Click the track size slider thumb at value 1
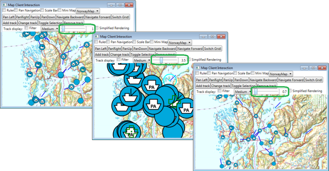 tap(63, 28)
